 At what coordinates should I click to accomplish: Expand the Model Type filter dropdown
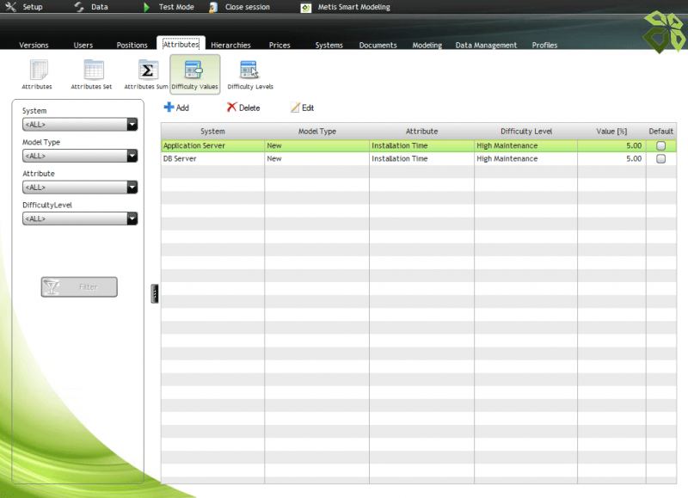tap(132, 157)
